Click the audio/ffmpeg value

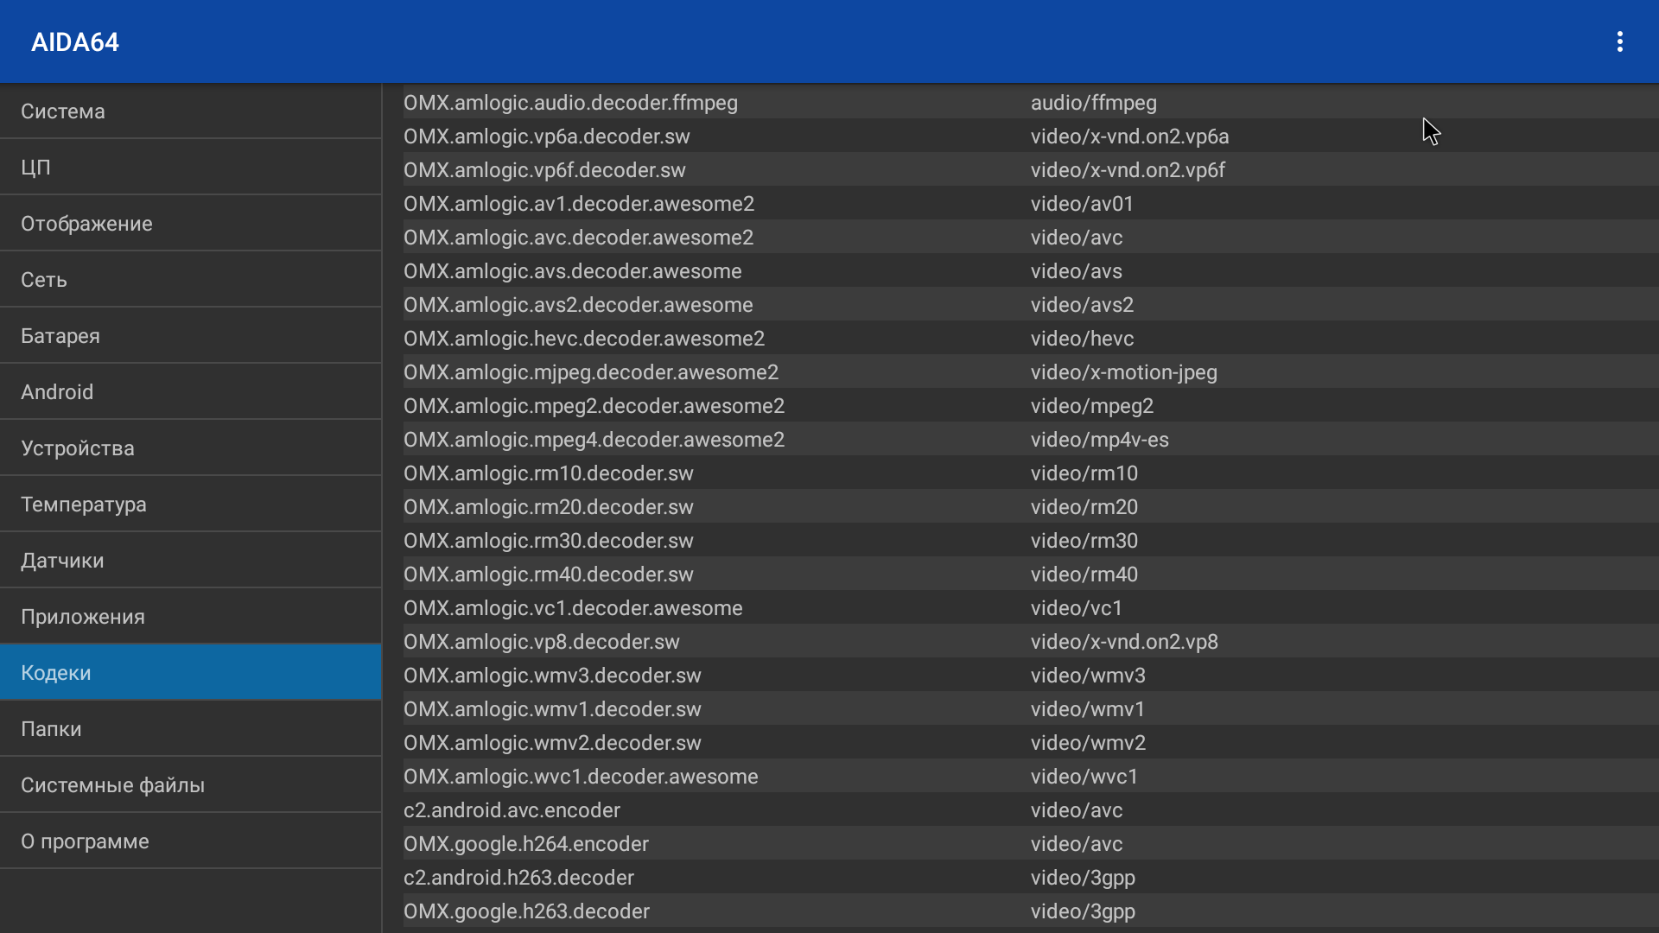pyautogui.click(x=1093, y=103)
